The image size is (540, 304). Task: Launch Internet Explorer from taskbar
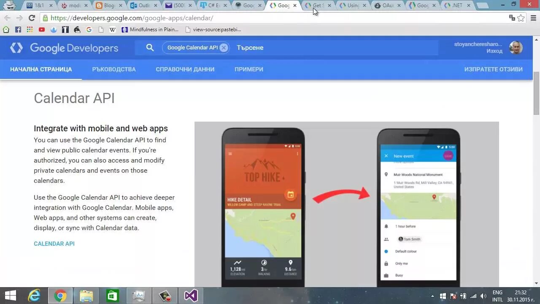coord(34,296)
